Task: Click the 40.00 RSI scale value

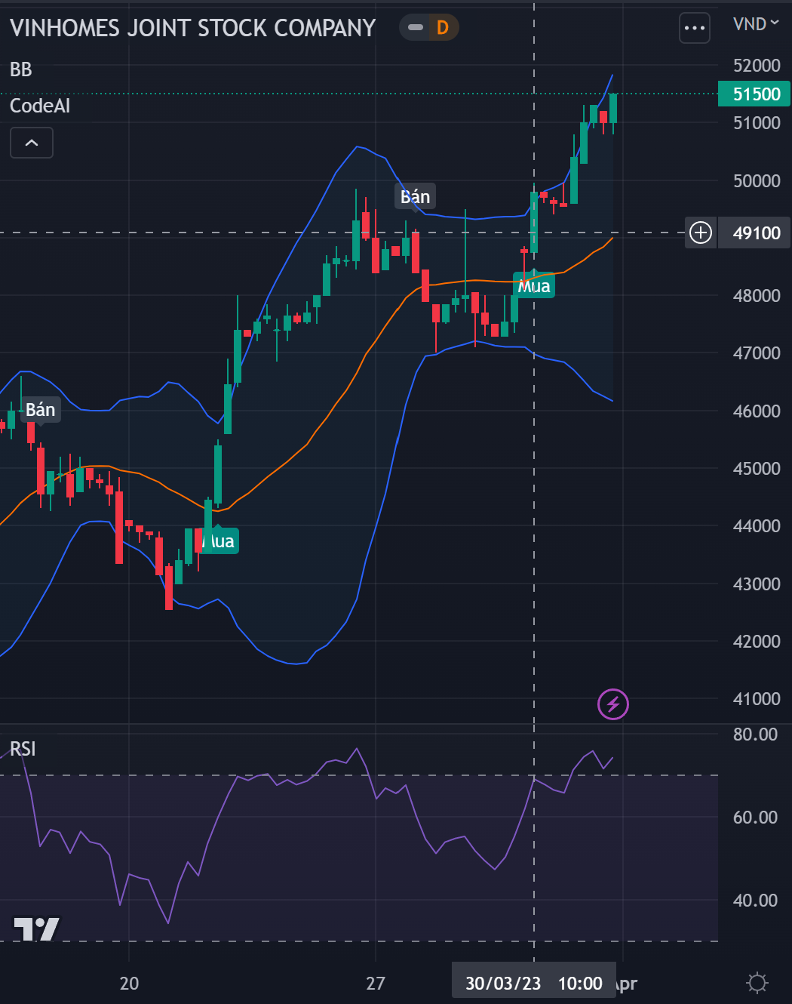Action: pyautogui.click(x=755, y=901)
